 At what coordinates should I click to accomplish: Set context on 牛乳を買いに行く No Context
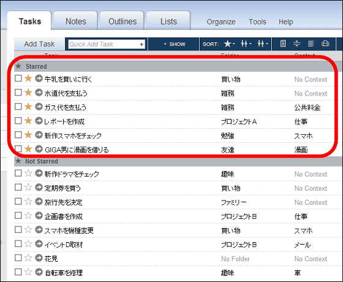(311, 79)
